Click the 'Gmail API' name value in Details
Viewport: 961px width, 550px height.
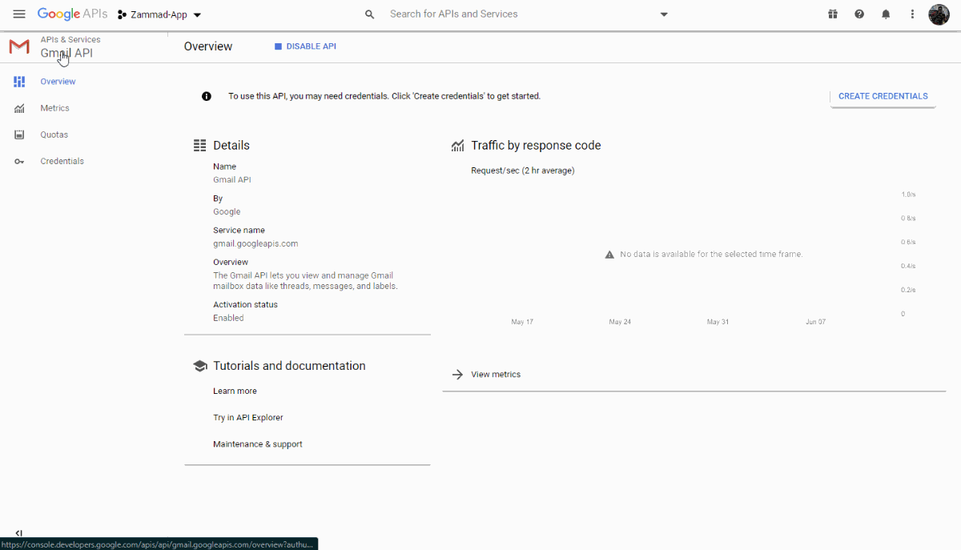coord(232,180)
